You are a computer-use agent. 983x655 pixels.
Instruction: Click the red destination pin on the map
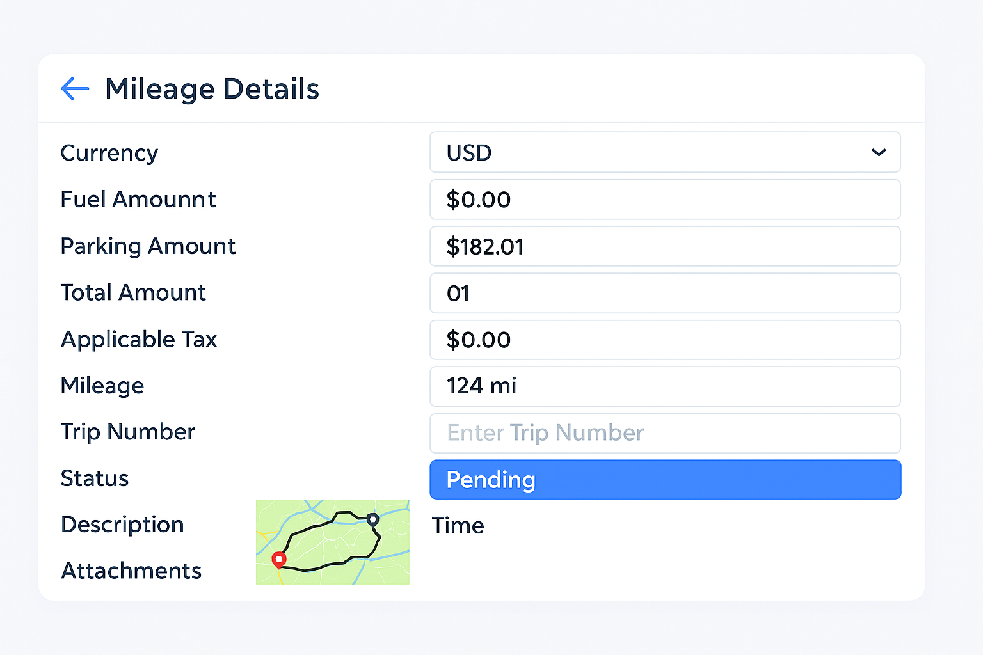pyautogui.click(x=278, y=560)
